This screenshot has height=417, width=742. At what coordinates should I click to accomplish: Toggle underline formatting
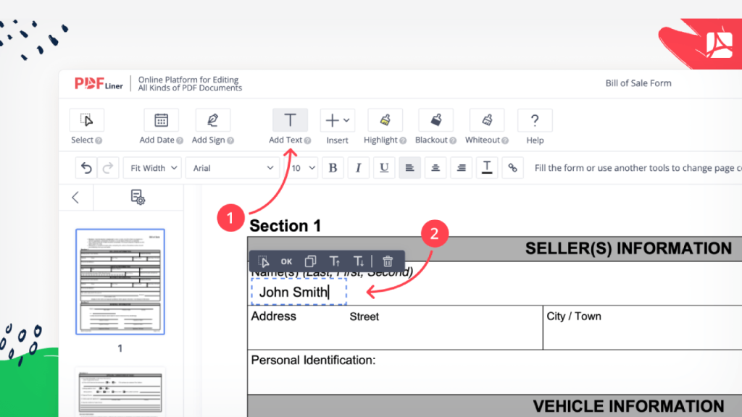(384, 168)
